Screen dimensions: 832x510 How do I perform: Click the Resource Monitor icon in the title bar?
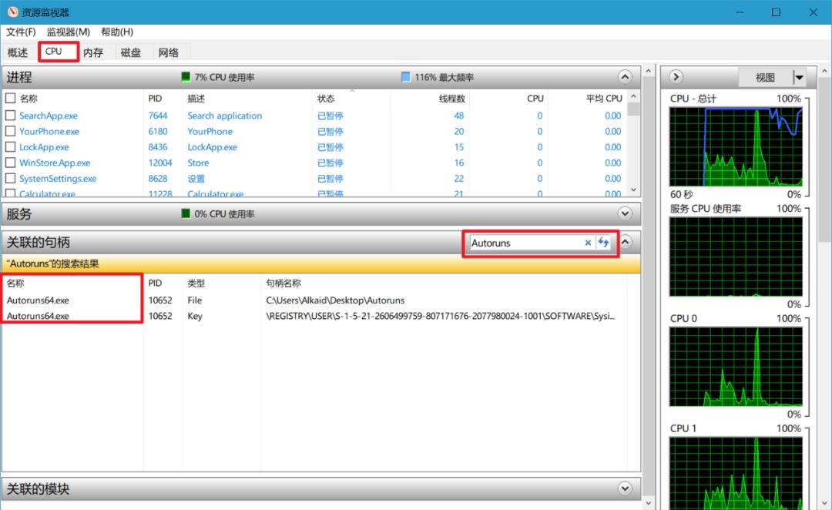tap(11, 12)
